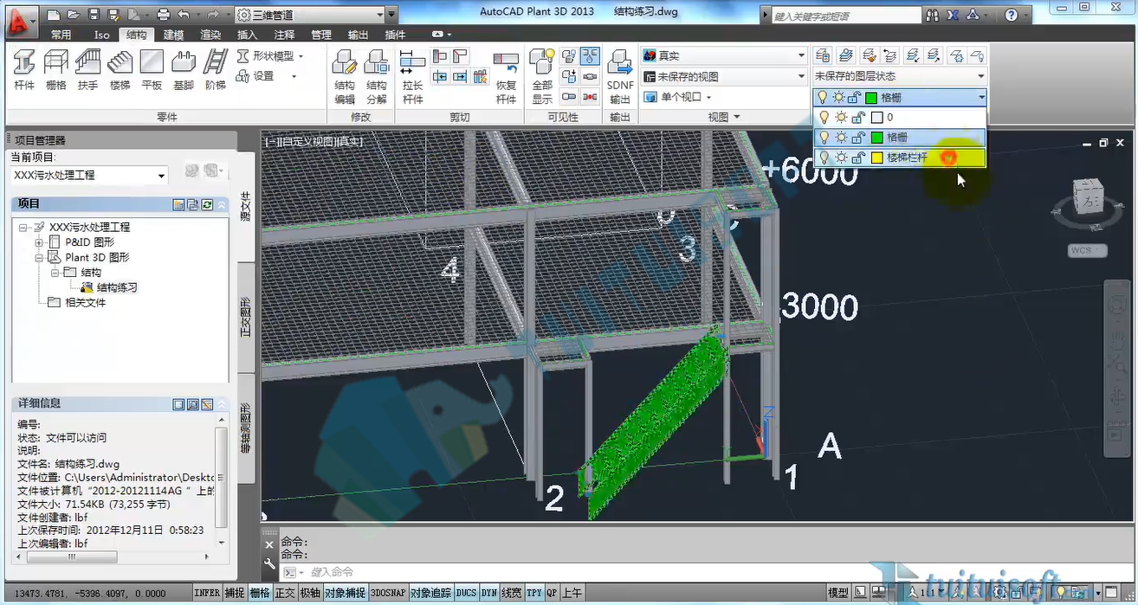Toggle 正交 ortho mode in status bar
Viewport: 1138px width, 605px height.
point(285,593)
